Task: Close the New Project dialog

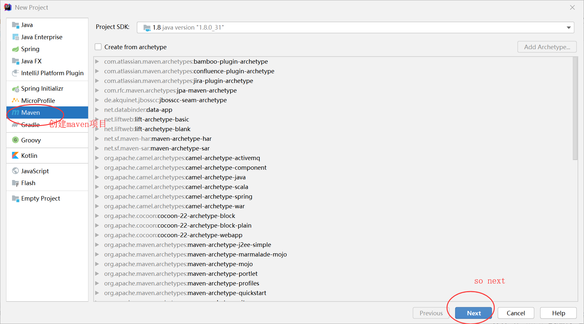Action: coord(572,7)
